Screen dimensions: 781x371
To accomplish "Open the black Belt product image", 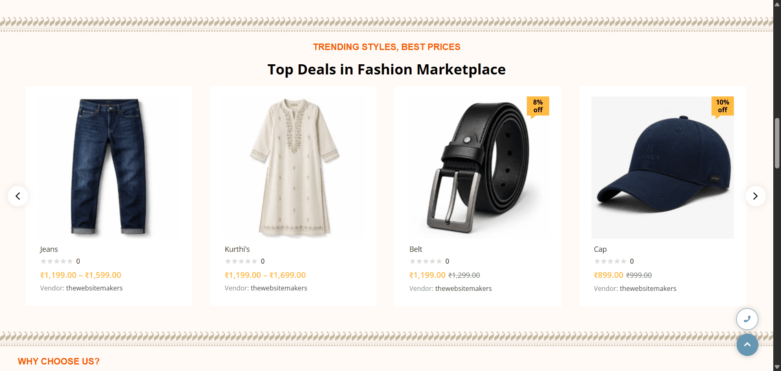I will pyautogui.click(x=478, y=167).
